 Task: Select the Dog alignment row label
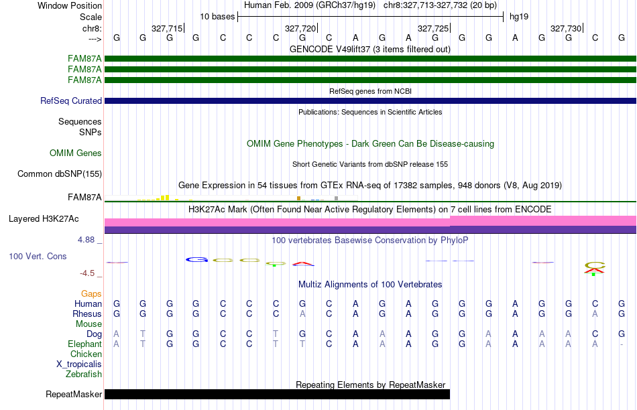(94, 334)
